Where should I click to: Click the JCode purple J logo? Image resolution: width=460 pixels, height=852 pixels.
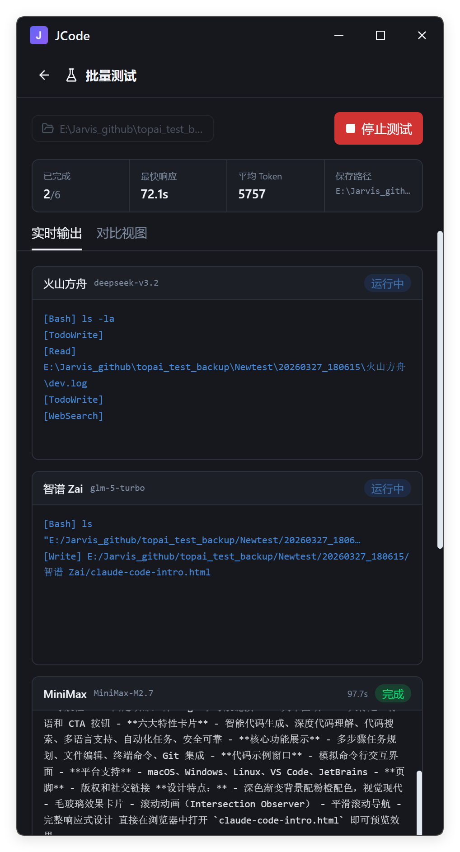(x=39, y=35)
